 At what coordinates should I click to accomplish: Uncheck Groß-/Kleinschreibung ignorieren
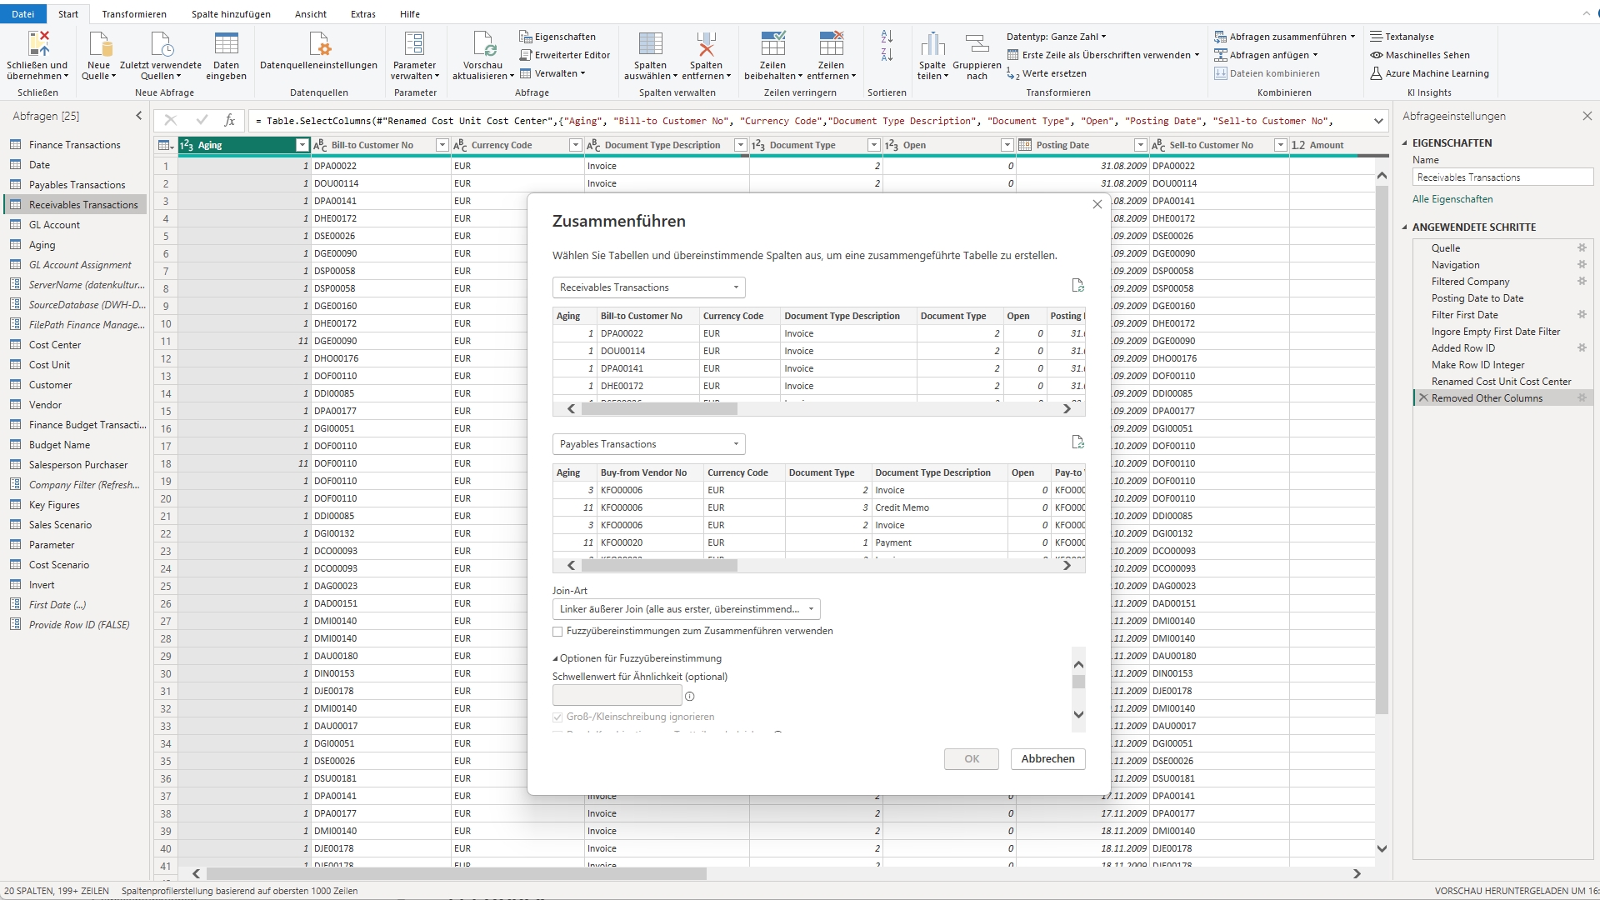tap(557, 717)
